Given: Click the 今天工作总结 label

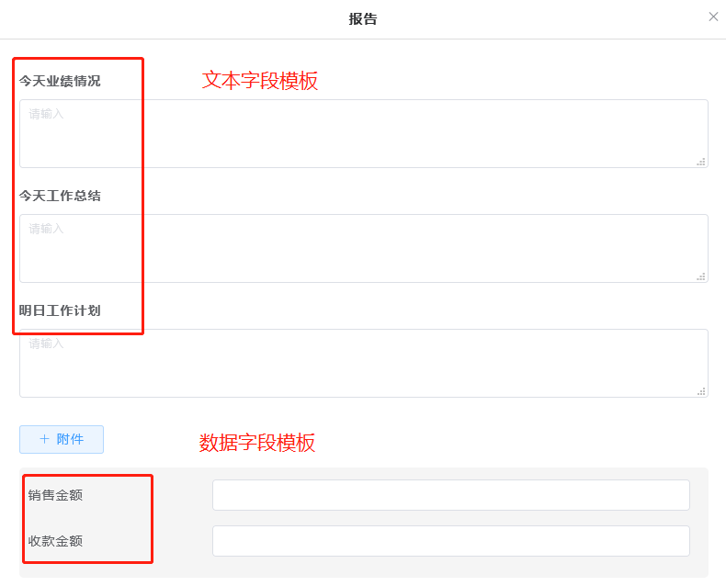Looking at the screenshot, I should coord(60,196).
